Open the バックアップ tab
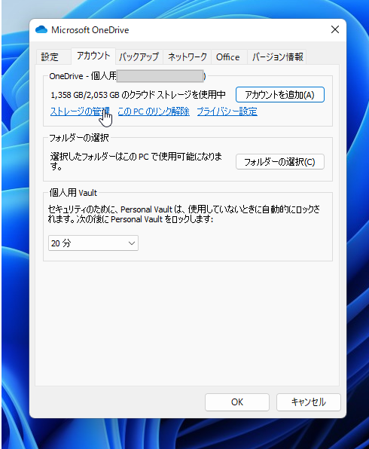The width and height of the screenshot is (369, 449). (139, 57)
